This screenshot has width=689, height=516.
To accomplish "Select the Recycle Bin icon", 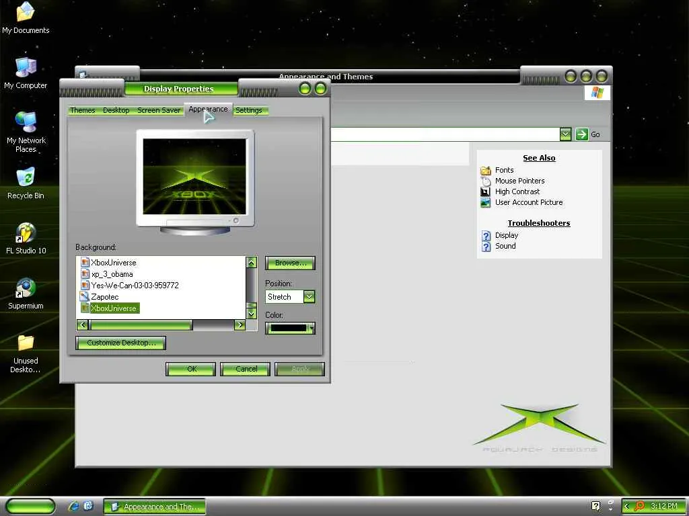I will pos(26,183).
